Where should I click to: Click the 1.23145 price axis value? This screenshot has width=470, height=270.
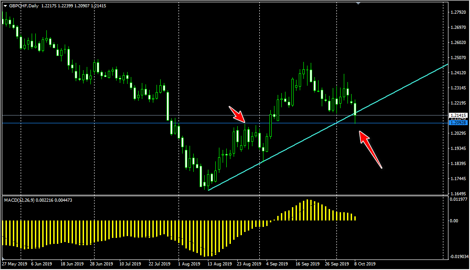459,88
